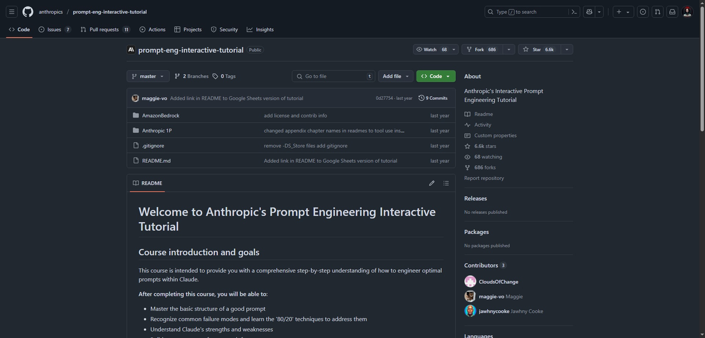Click the README.md file icon

pos(136,160)
